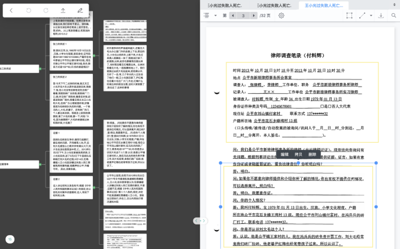Open the document search magnifier

393,16
